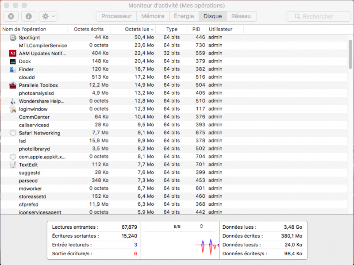Click the Parallels Toolbox name text
Image resolution: width=354 pixels, height=265 pixels.
38,85
